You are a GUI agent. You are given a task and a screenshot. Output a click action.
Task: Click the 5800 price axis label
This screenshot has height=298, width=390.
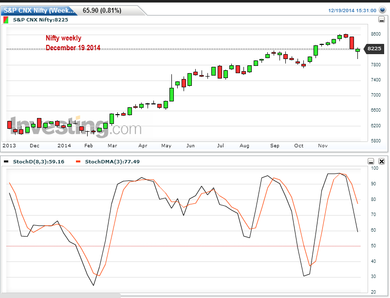(375, 141)
